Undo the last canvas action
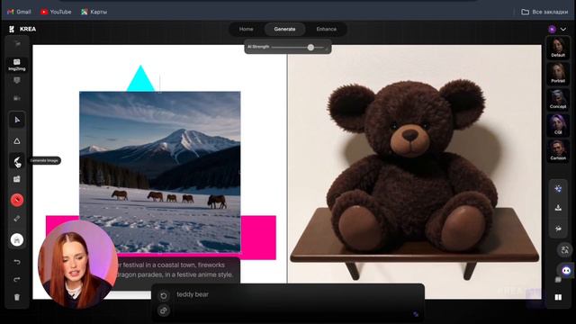 (x=17, y=262)
